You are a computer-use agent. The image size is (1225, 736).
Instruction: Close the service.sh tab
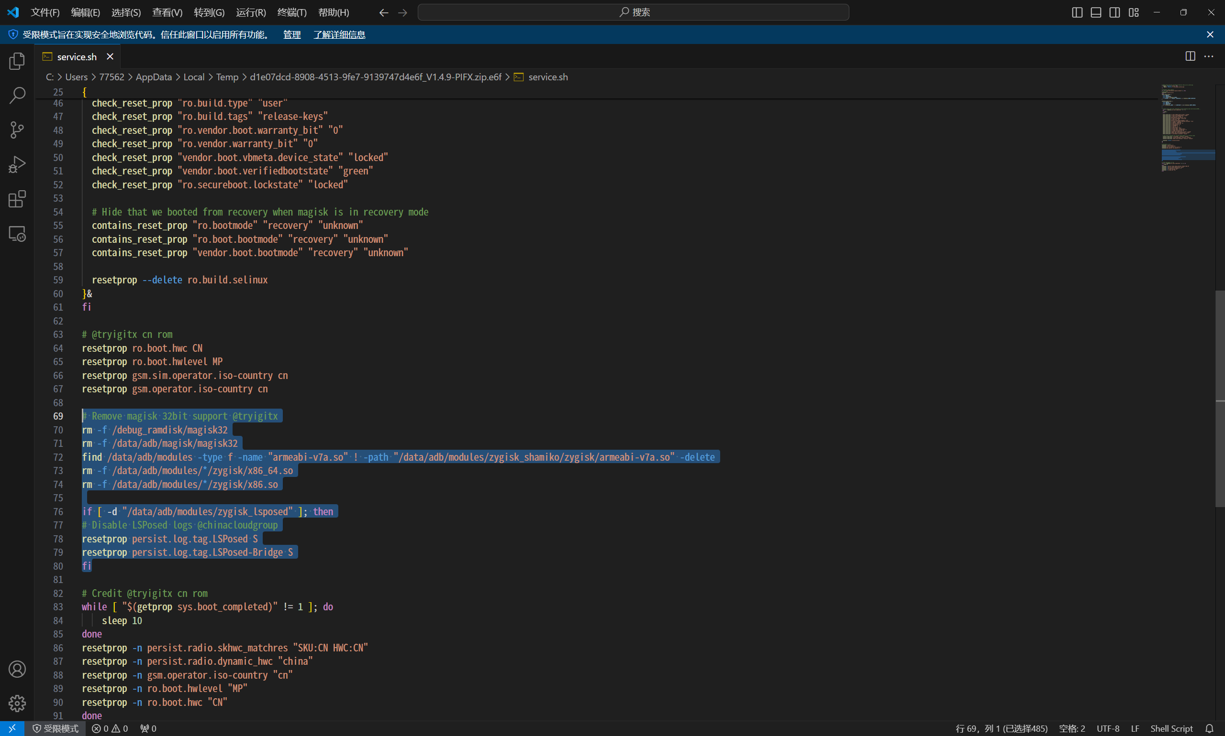(110, 56)
